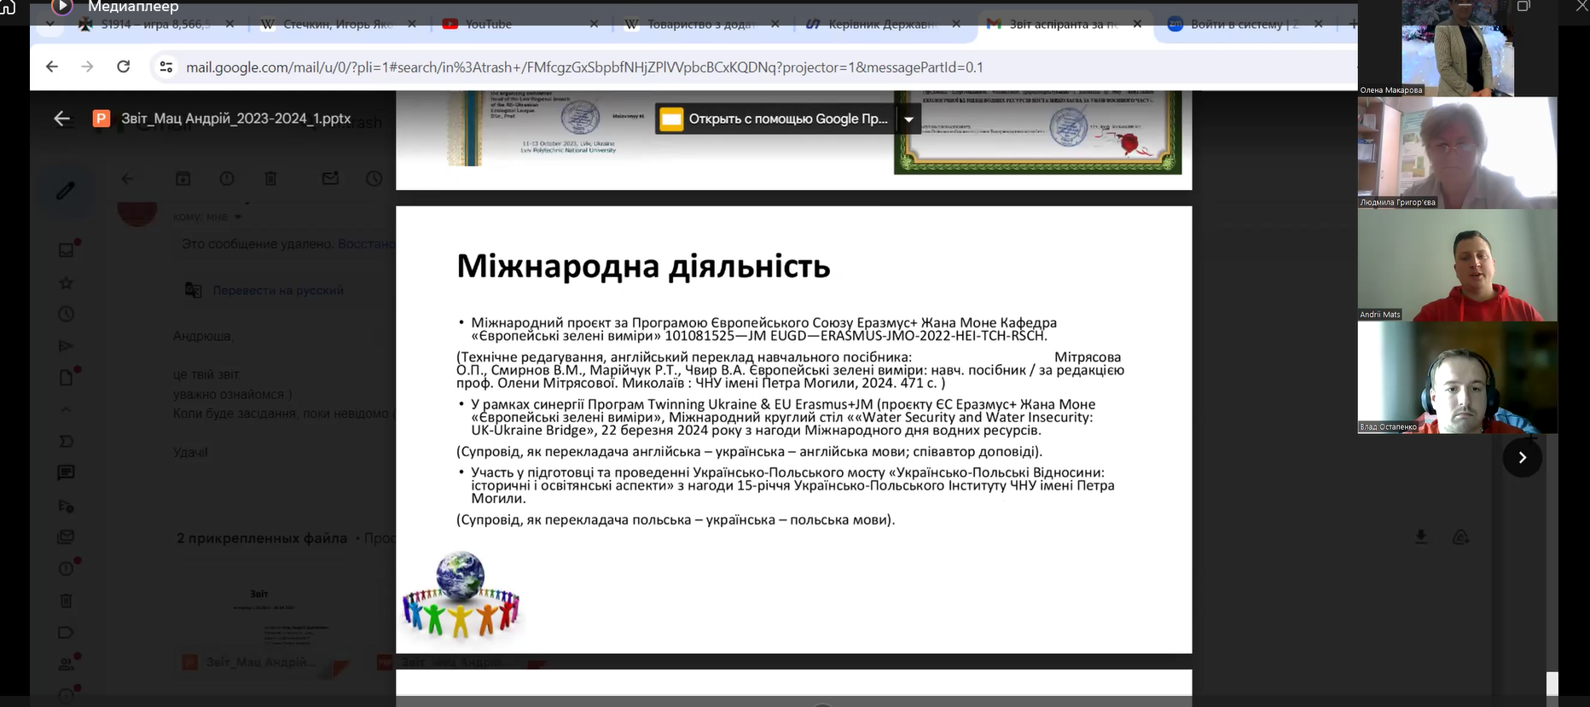Click the browser back arrow
Viewport: 1590px width, 707px height.
tap(52, 67)
